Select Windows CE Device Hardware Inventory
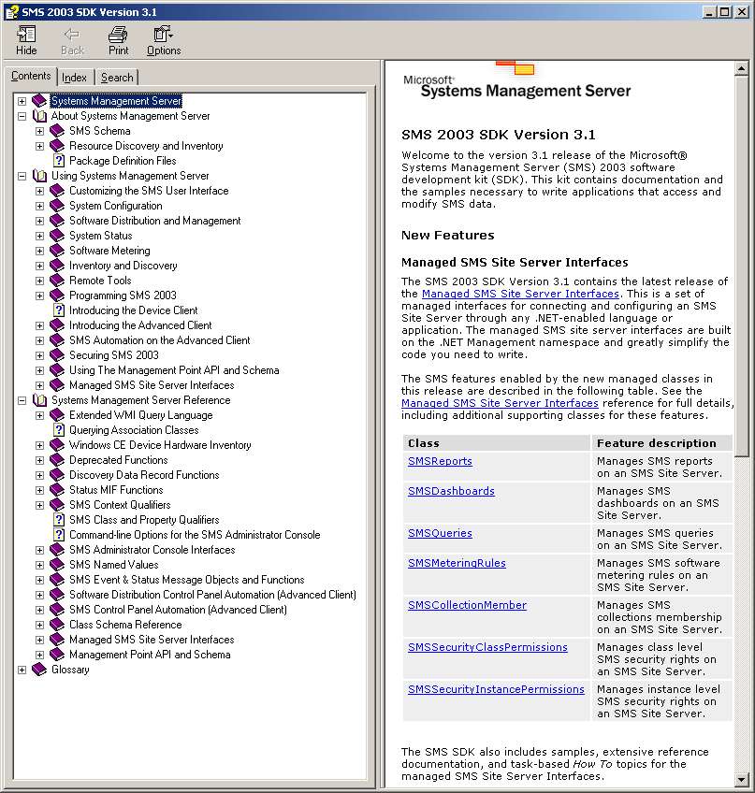755x793 pixels. (x=160, y=445)
